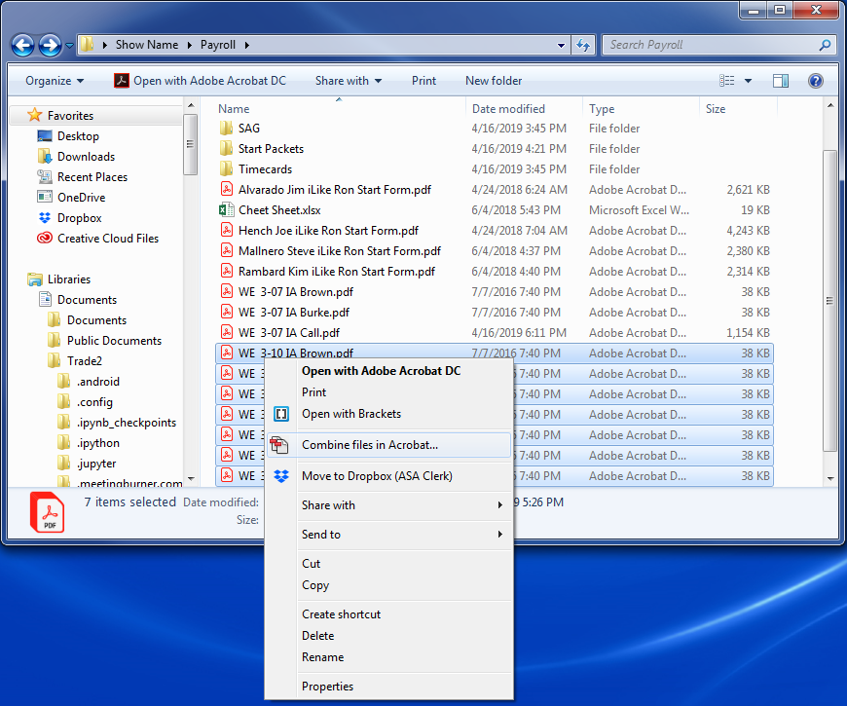Toggle the preview pane icon
Screen dimensions: 847x706
click(x=781, y=81)
